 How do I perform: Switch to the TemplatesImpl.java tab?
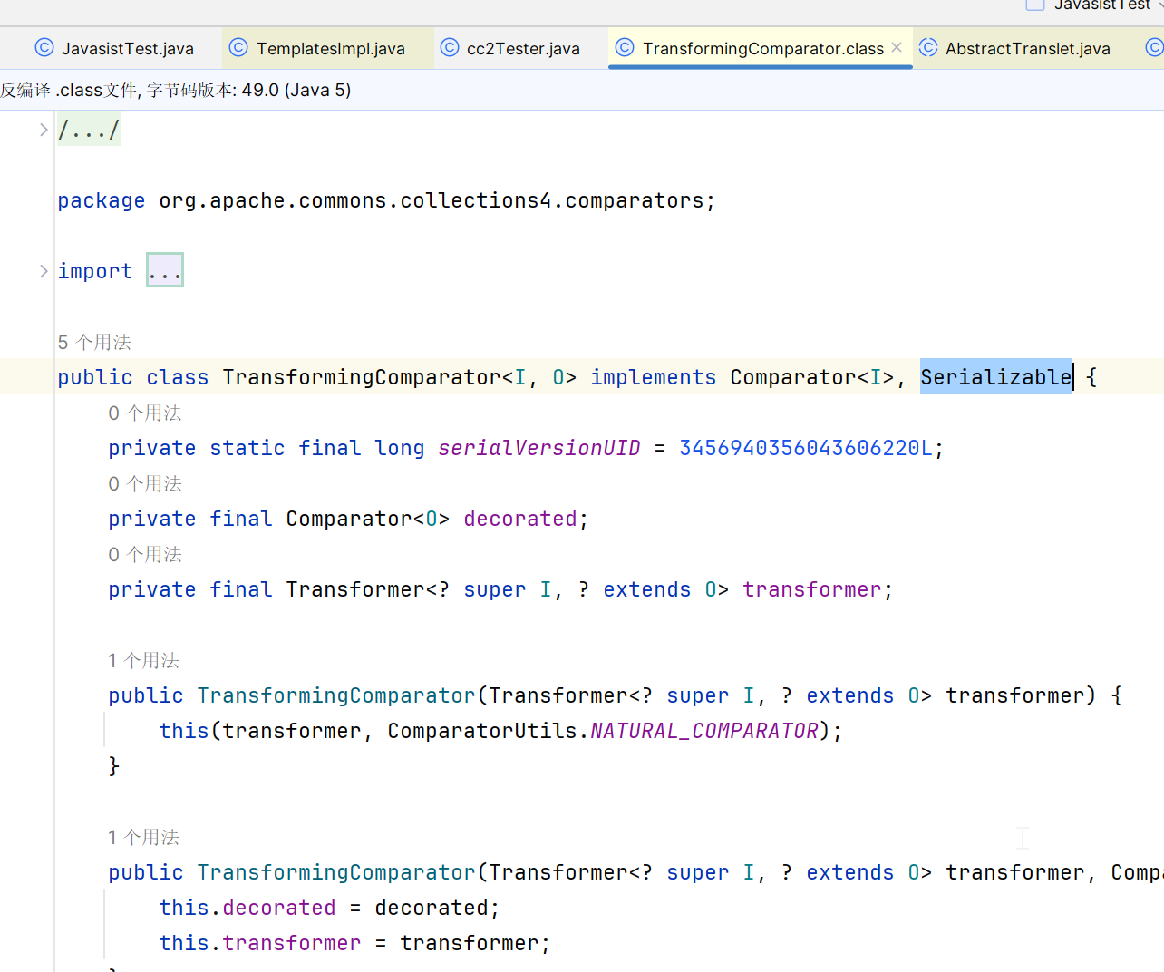click(x=330, y=49)
